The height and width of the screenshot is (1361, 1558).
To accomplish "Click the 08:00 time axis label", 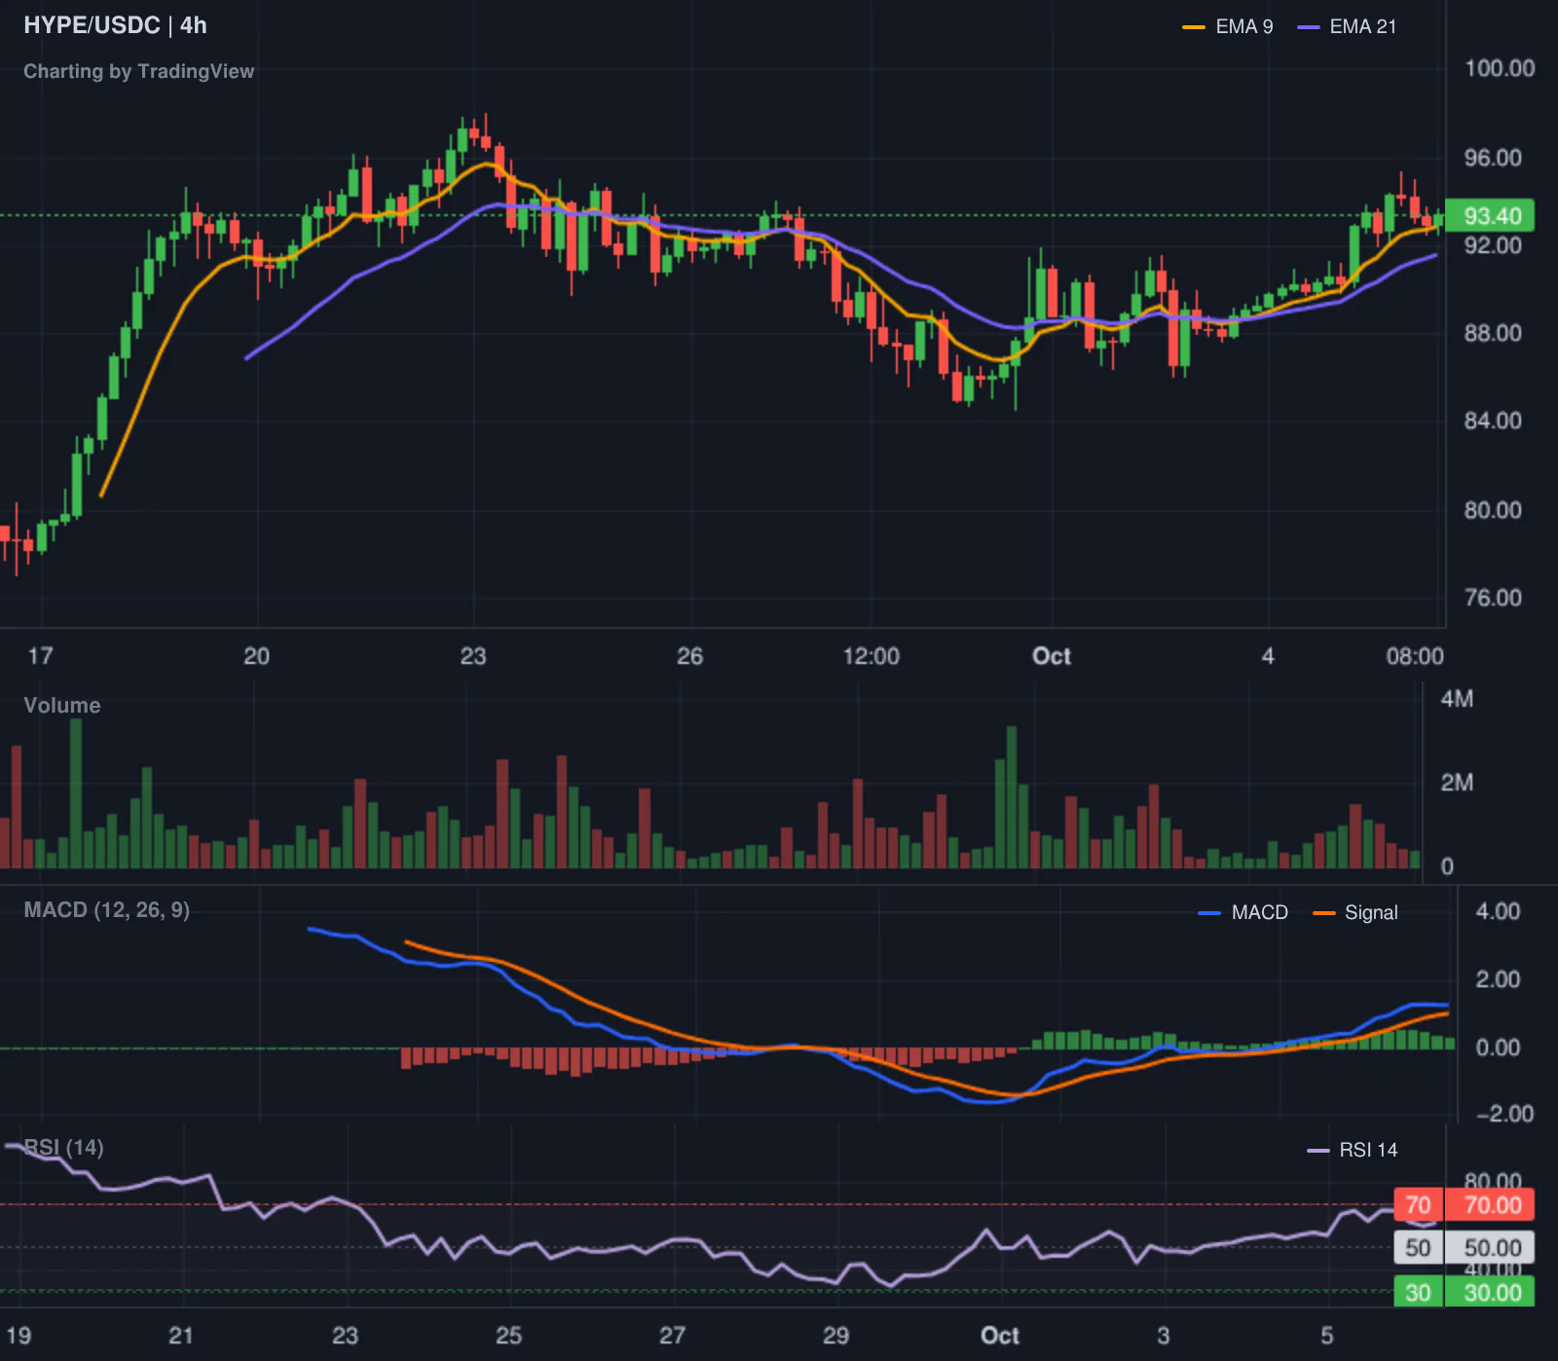I will pos(1415,656).
